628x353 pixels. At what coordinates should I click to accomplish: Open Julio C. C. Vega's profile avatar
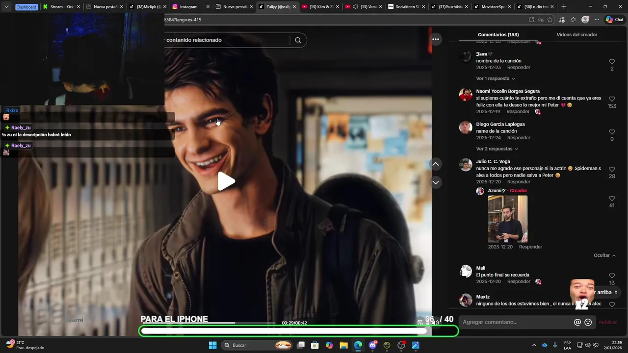pos(466,165)
